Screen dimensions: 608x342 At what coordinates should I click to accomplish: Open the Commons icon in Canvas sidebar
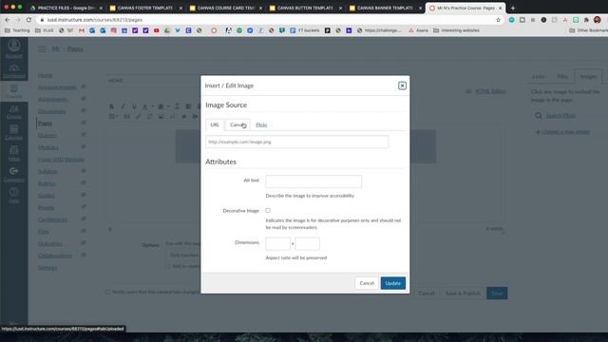coord(14,175)
